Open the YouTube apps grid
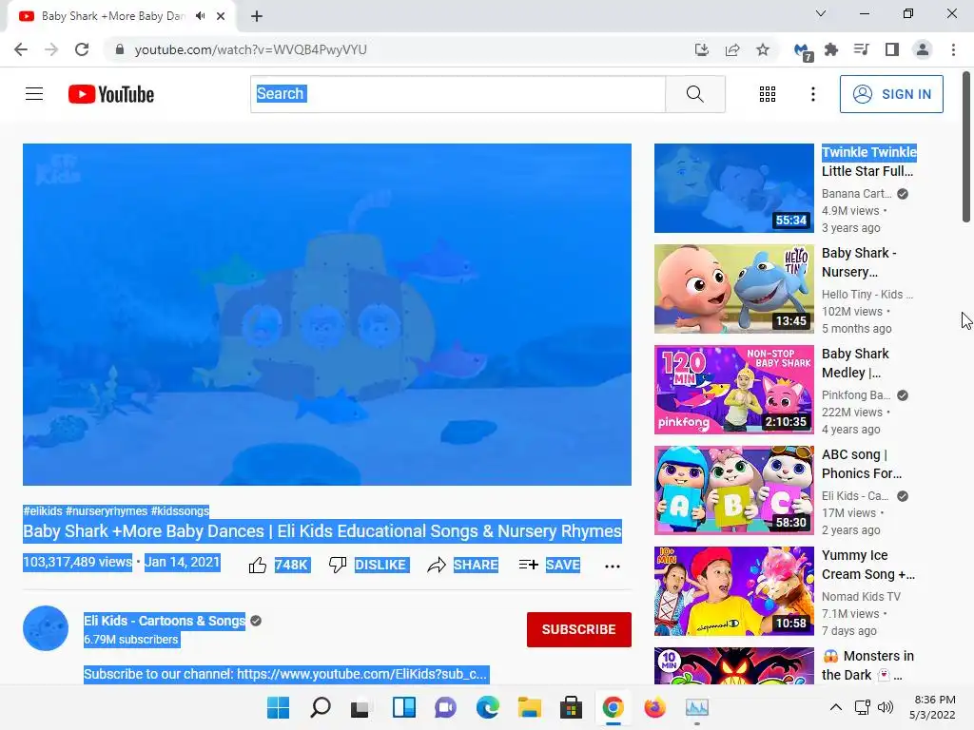974x730 pixels. (768, 94)
